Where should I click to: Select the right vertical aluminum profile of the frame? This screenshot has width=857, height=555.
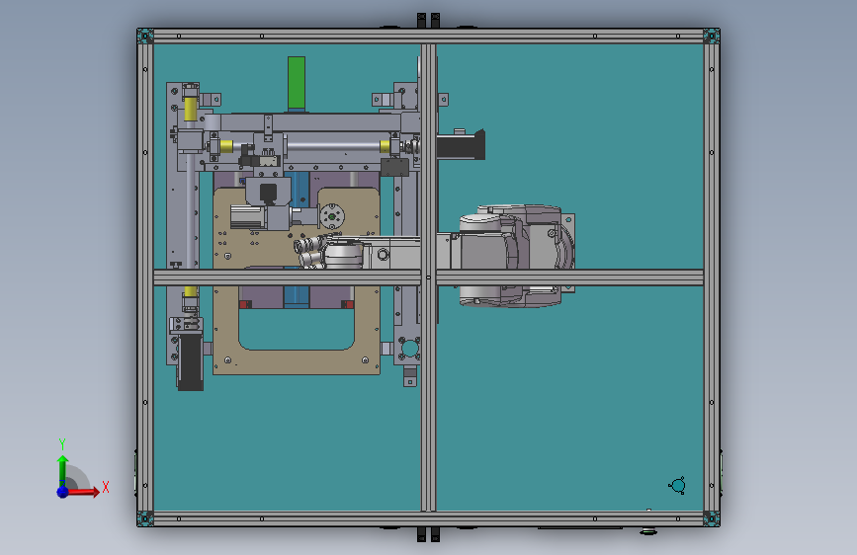(712, 277)
